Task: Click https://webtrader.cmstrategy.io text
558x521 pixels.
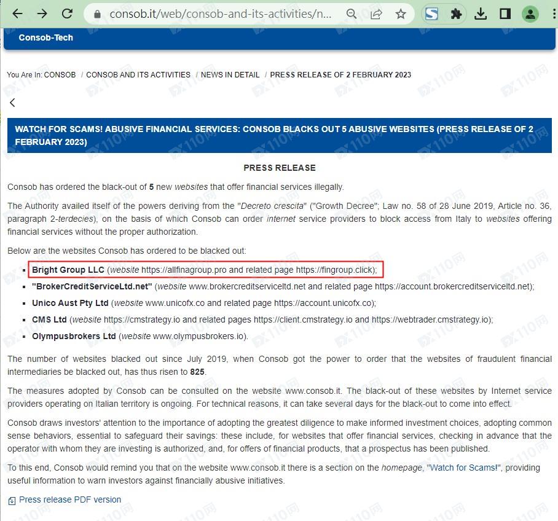Action: coord(431,319)
